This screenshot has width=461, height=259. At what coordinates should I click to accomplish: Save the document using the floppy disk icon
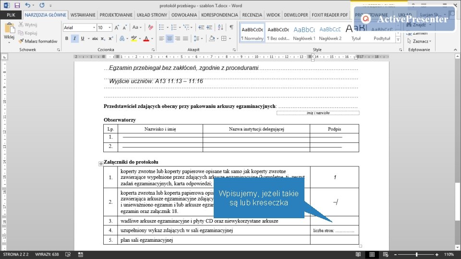coord(17,5)
